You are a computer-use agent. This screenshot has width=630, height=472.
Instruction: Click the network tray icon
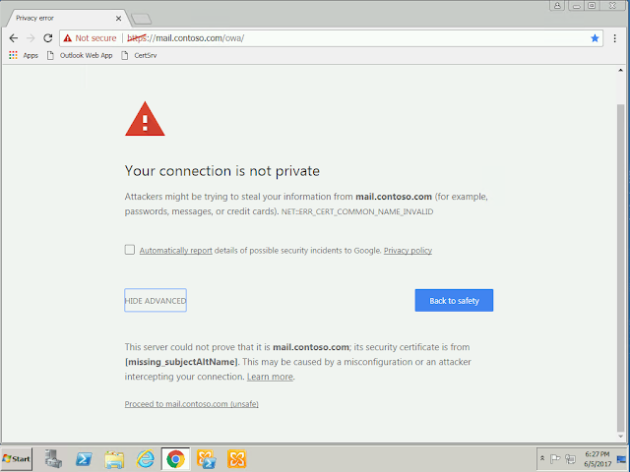click(570, 458)
